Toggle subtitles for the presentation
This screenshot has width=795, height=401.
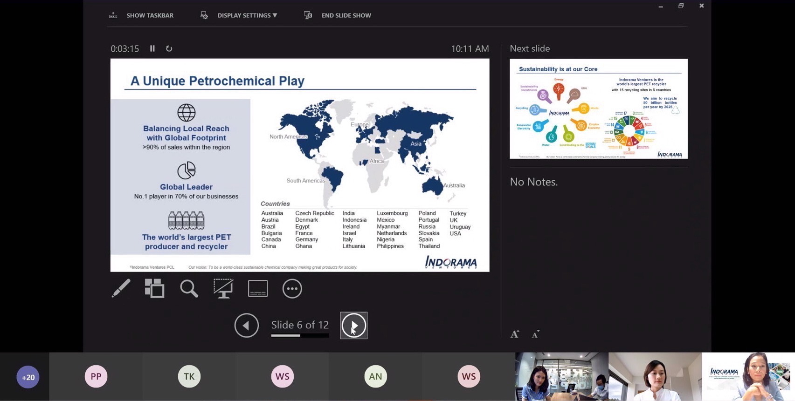coord(258,289)
